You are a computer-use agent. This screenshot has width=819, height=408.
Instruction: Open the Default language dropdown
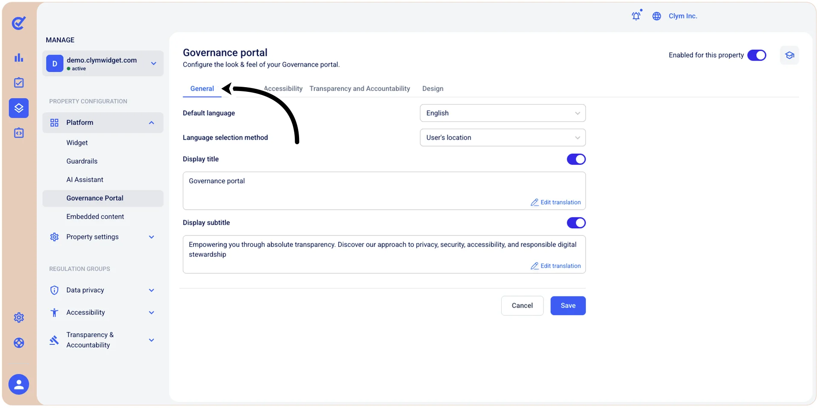[x=503, y=113]
